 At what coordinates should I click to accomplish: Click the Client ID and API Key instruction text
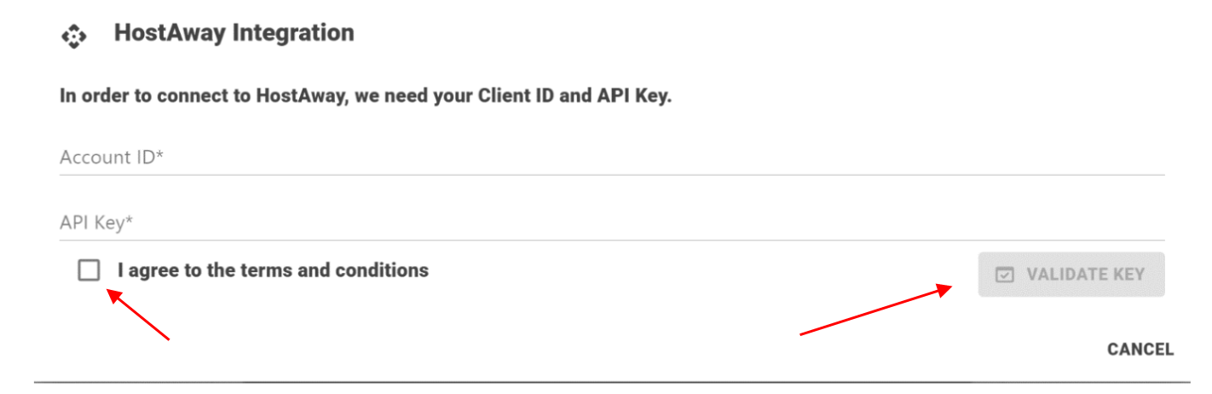click(x=366, y=96)
